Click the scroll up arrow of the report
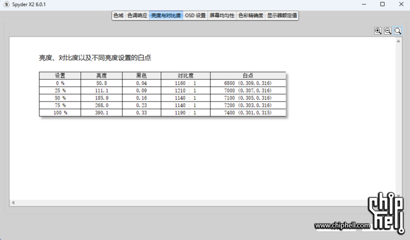 398,41
